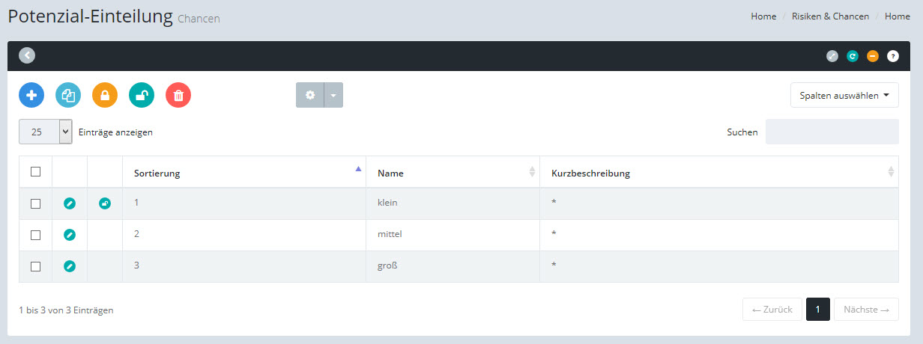923x344 pixels.
Task: Edit the 'klein' row with pencil icon
Action: (x=70, y=203)
